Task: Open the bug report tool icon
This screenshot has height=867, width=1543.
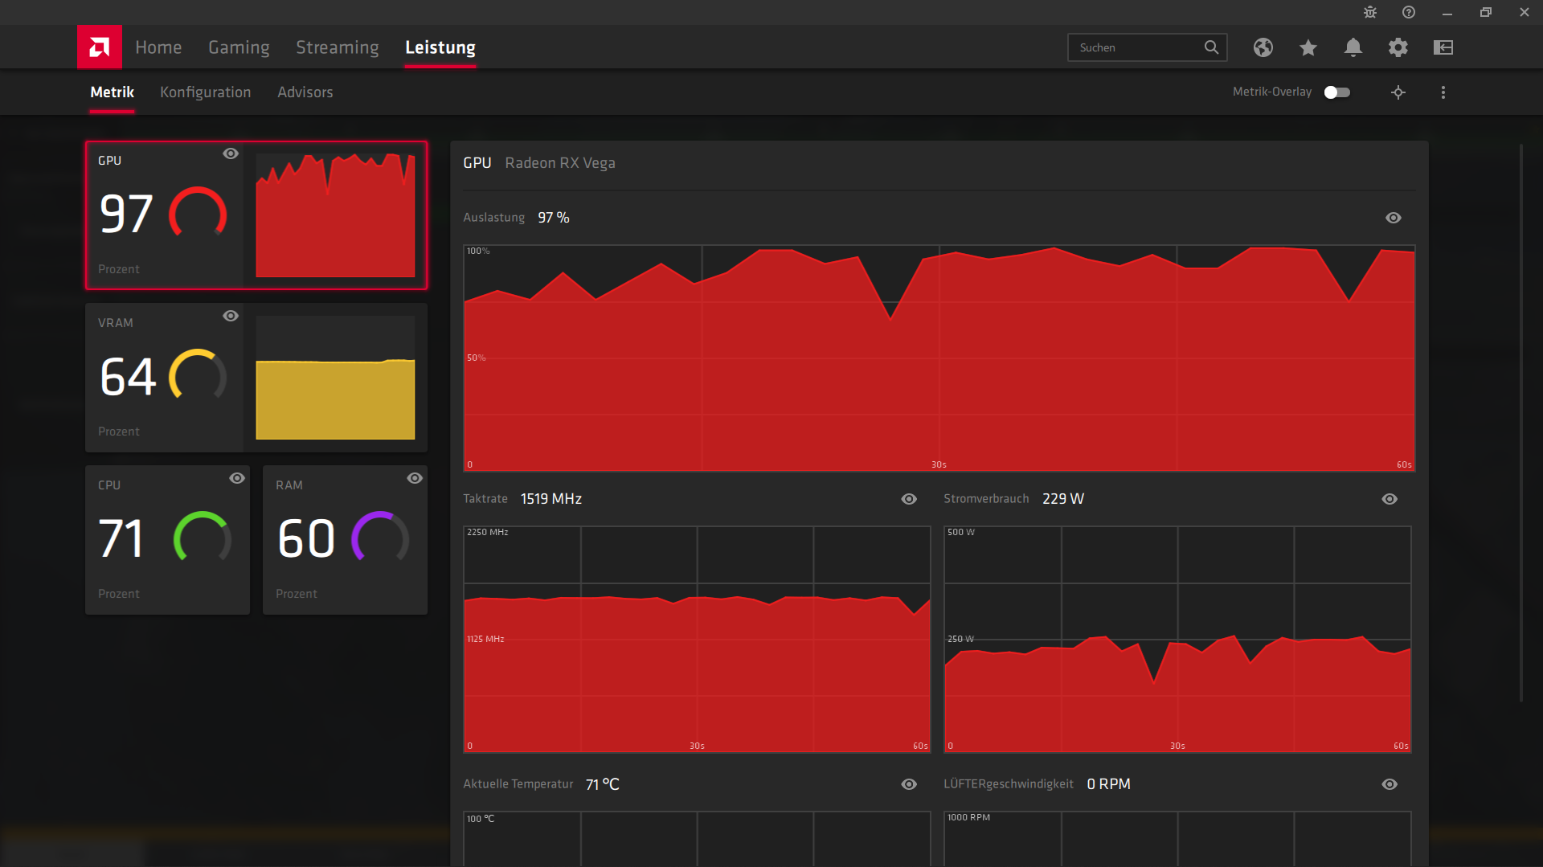Action: pyautogui.click(x=1370, y=12)
